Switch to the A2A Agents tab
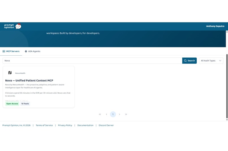Screen dimensions: 228x151 [x=33, y=51]
